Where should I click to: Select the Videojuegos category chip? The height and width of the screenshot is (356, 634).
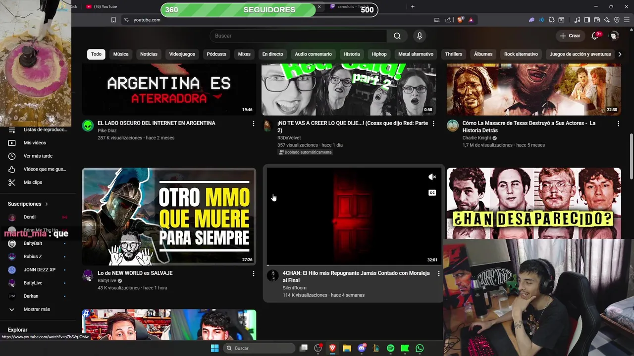pyautogui.click(x=182, y=54)
